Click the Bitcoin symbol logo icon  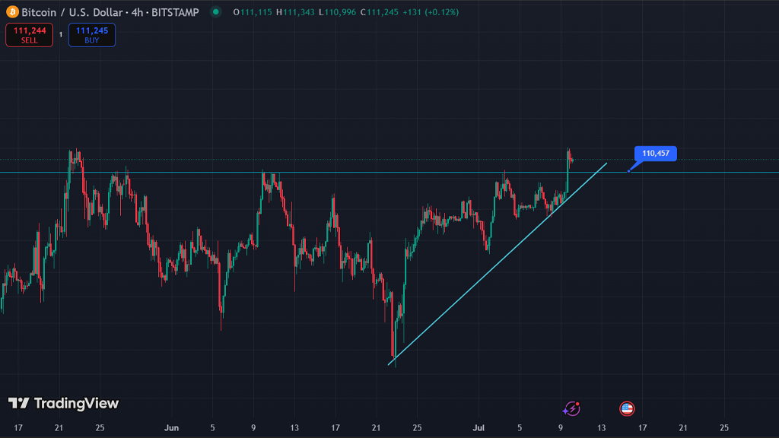click(12, 12)
